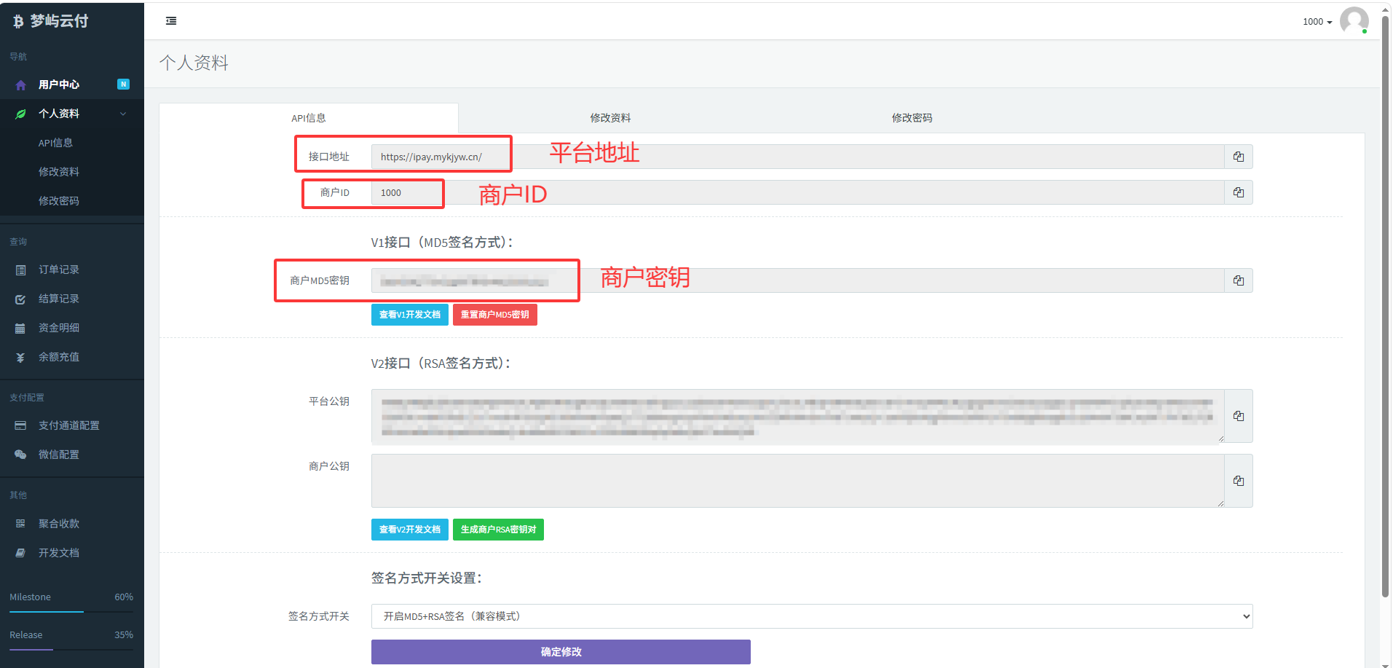The width and height of the screenshot is (1393, 668).
Task: Click the 商户公钥 text area
Action: 797,481
